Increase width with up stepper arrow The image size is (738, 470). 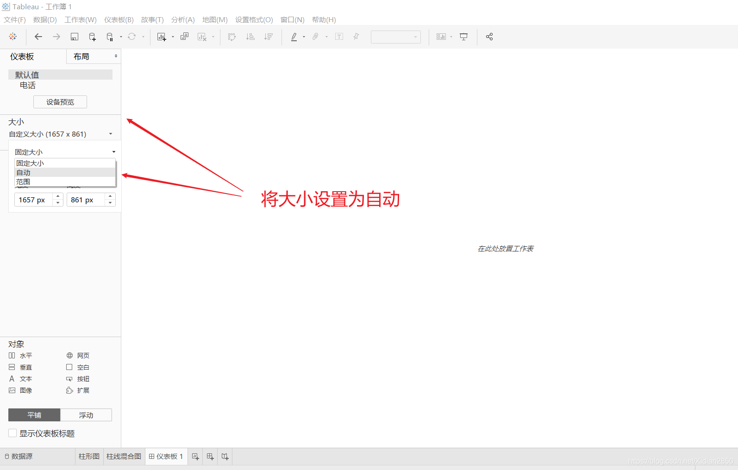pyautogui.click(x=58, y=197)
